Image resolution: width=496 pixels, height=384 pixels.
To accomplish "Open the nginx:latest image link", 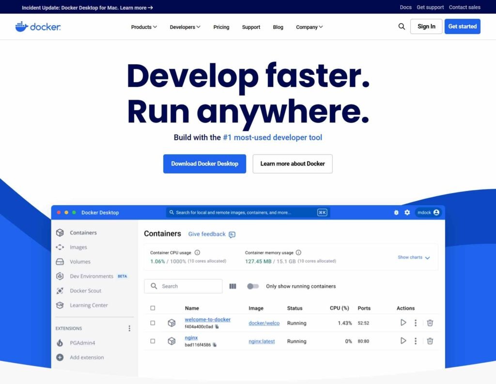I will click(x=262, y=341).
